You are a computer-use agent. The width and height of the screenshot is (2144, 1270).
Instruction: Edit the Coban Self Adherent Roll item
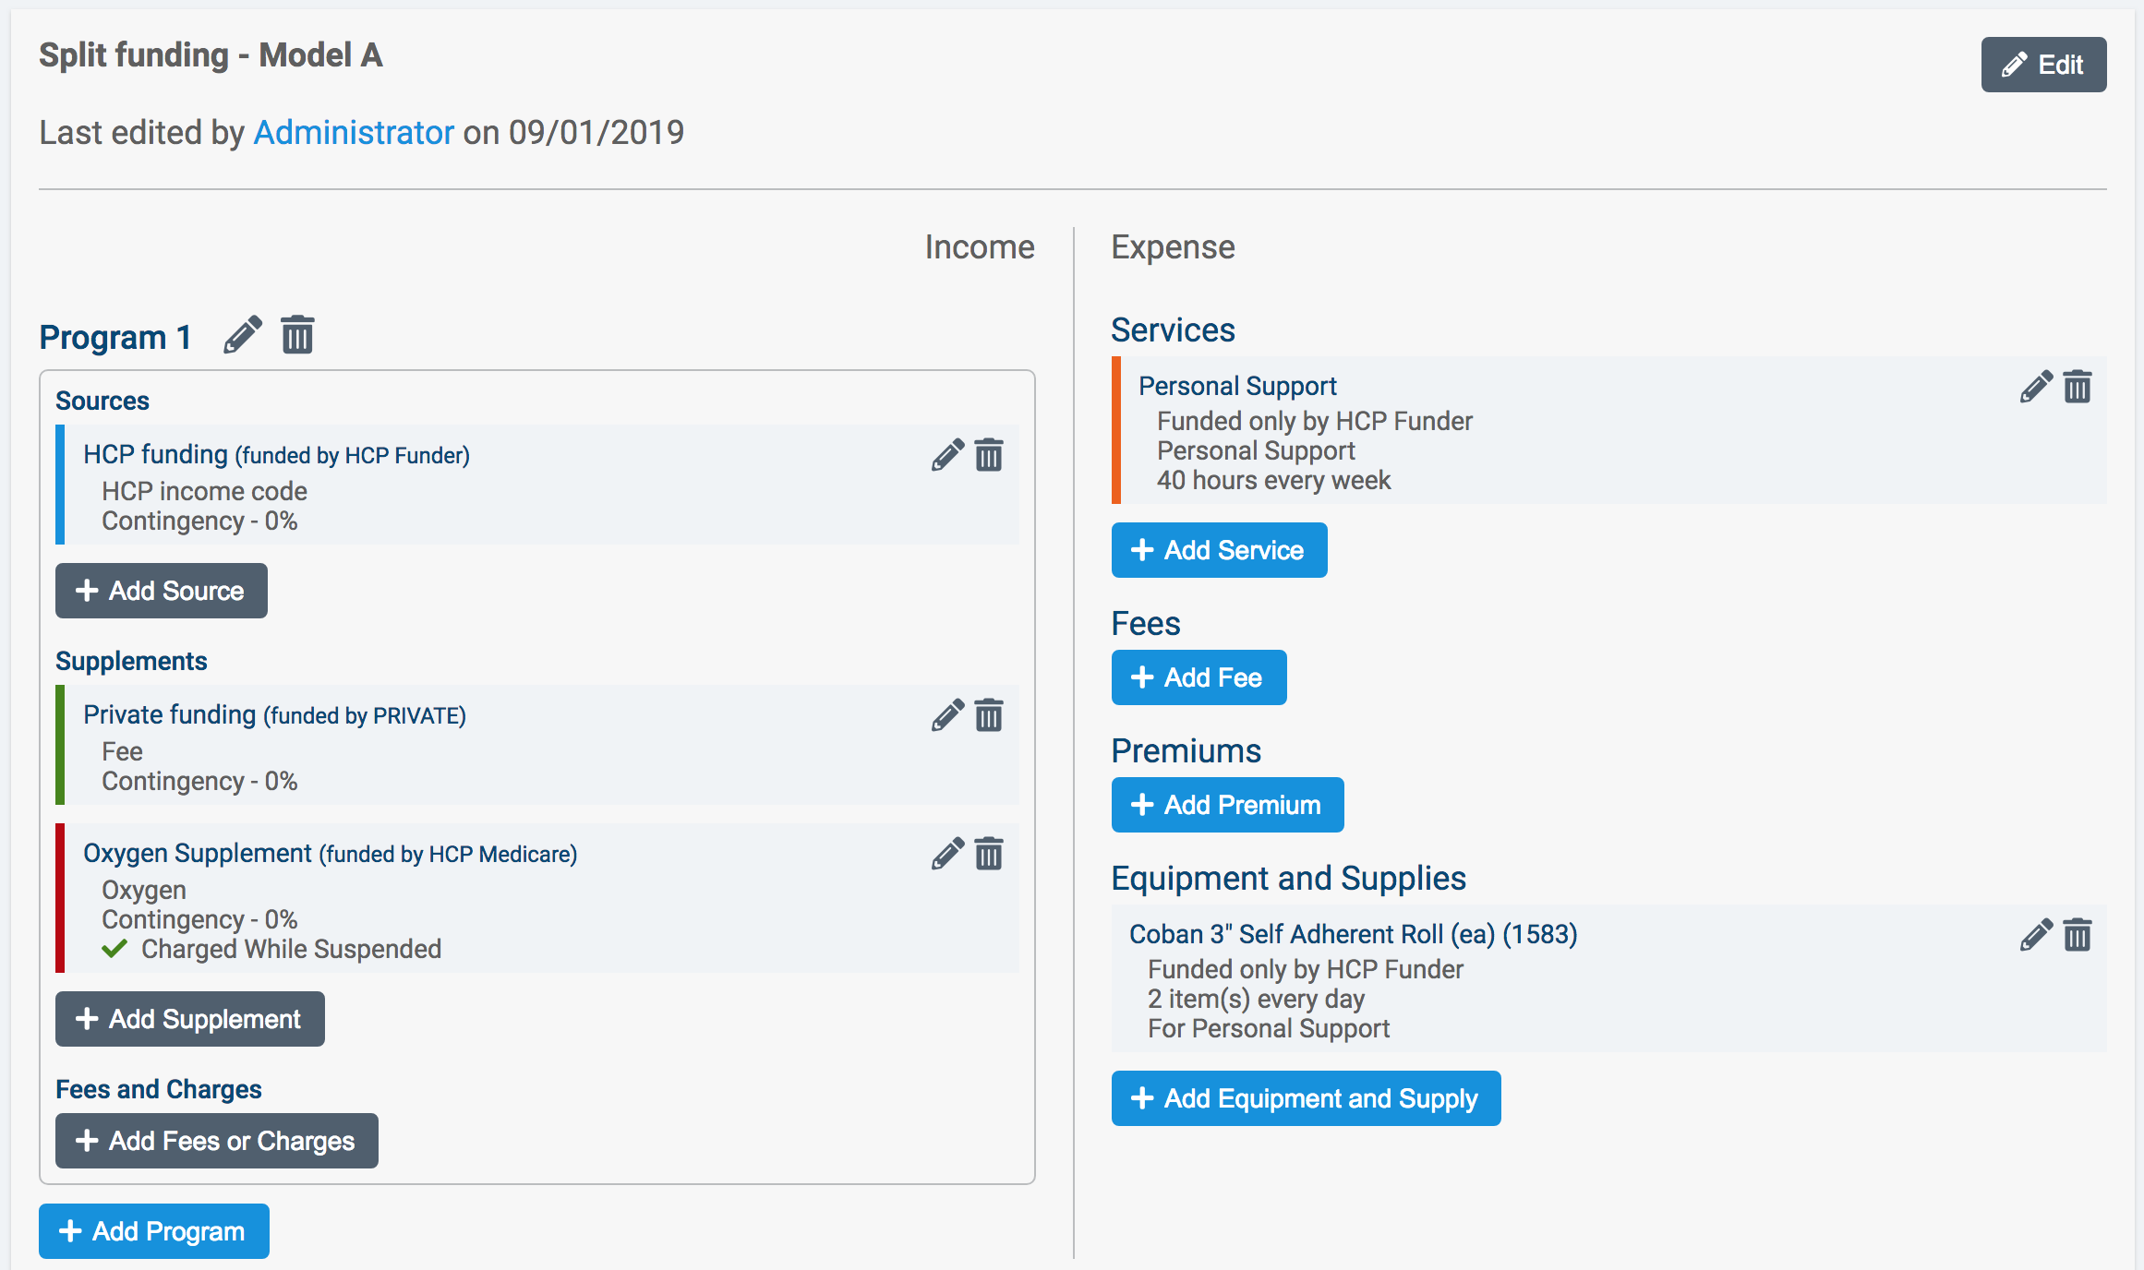point(2036,935)
